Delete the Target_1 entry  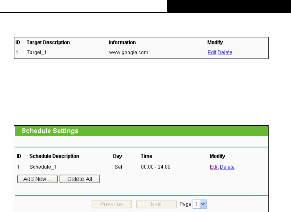pos(225,52)
